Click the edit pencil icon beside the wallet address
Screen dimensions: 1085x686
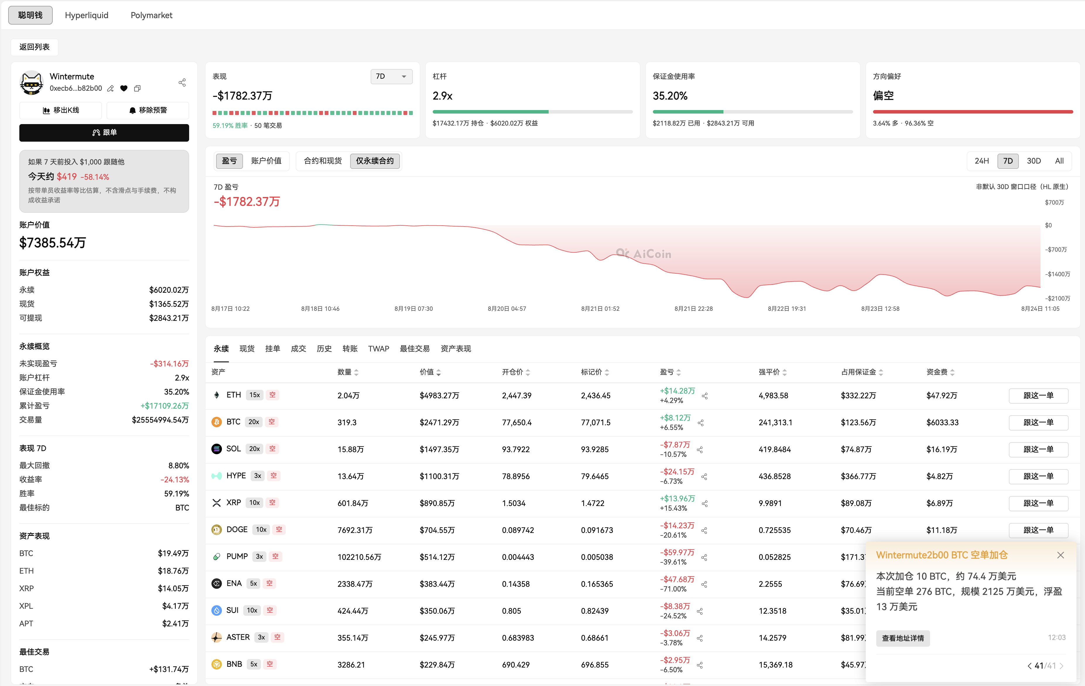[110, 88]
